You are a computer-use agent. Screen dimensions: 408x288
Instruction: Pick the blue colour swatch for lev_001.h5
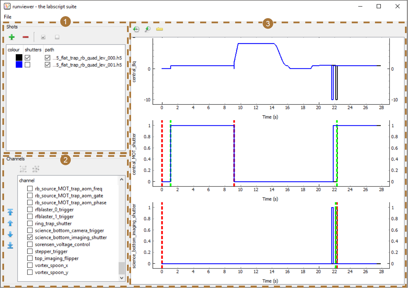click(19, 65)
